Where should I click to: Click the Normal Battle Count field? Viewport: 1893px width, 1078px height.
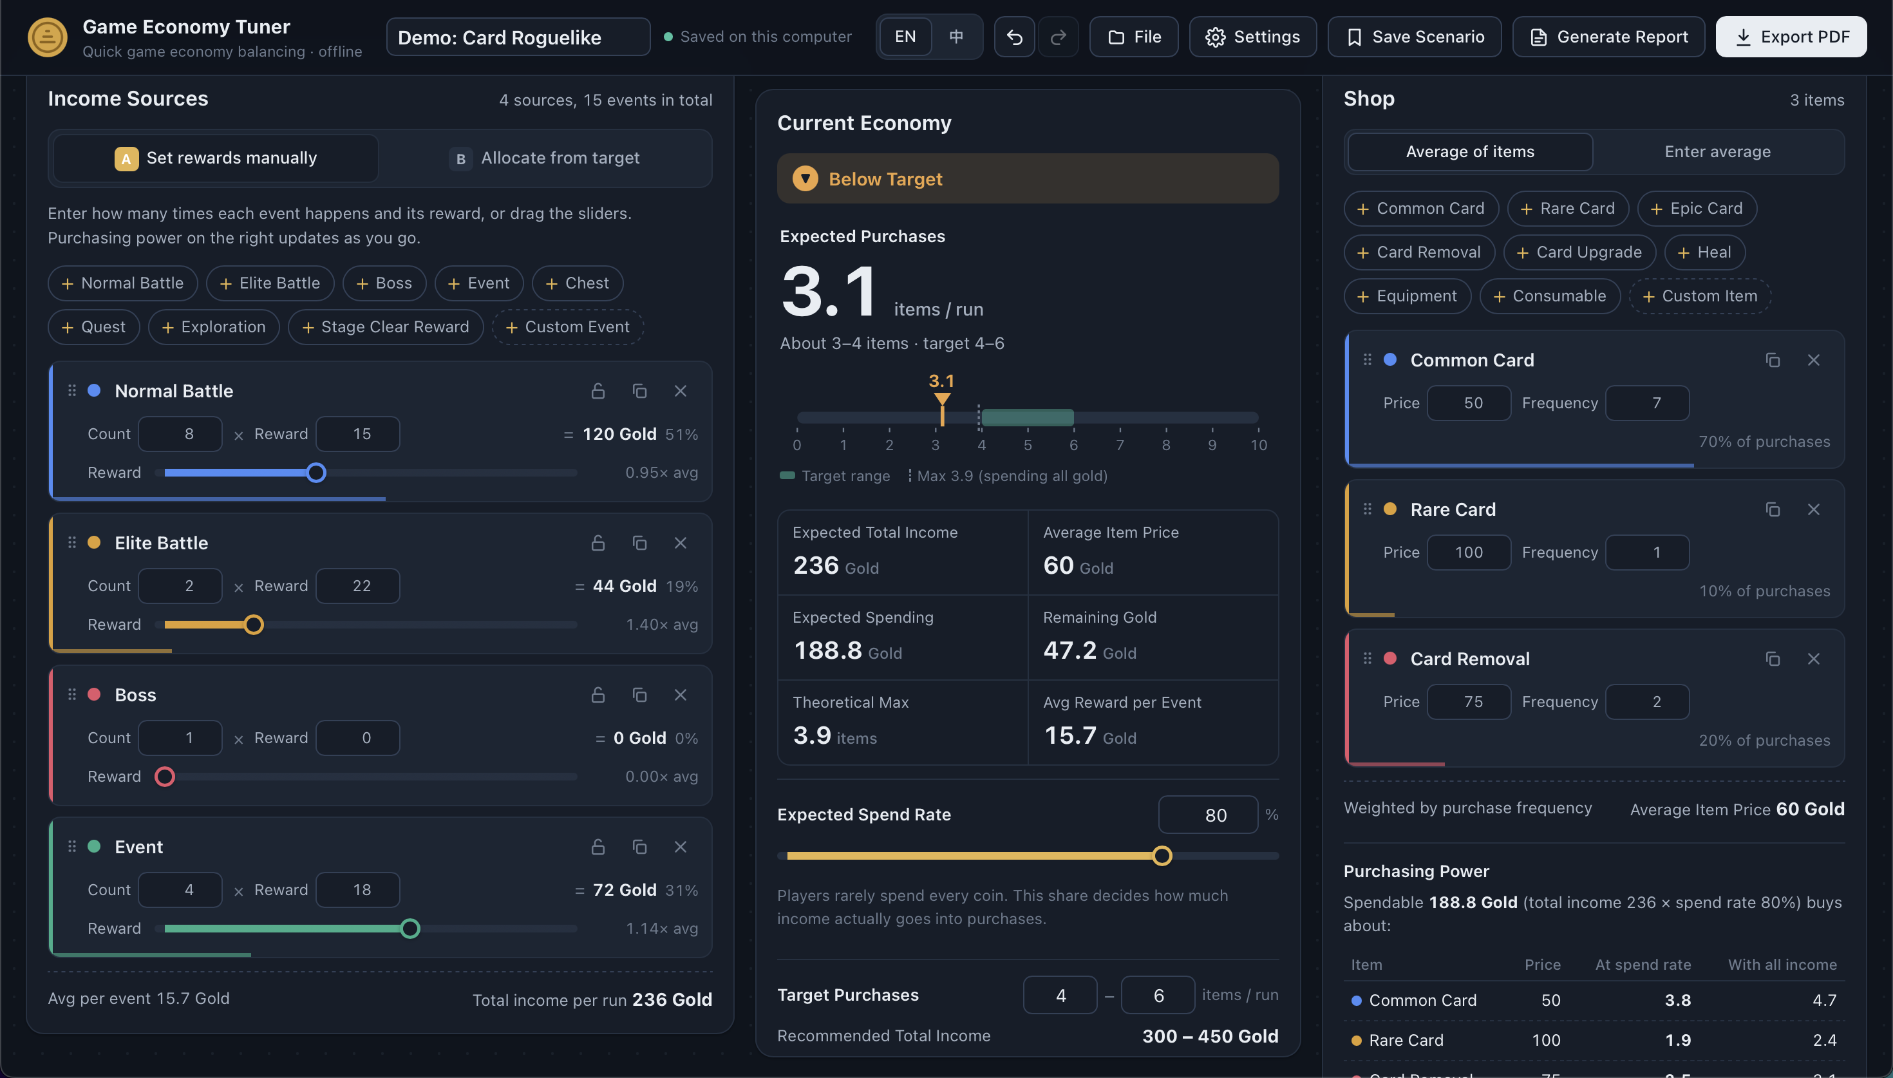click(180, 434)
